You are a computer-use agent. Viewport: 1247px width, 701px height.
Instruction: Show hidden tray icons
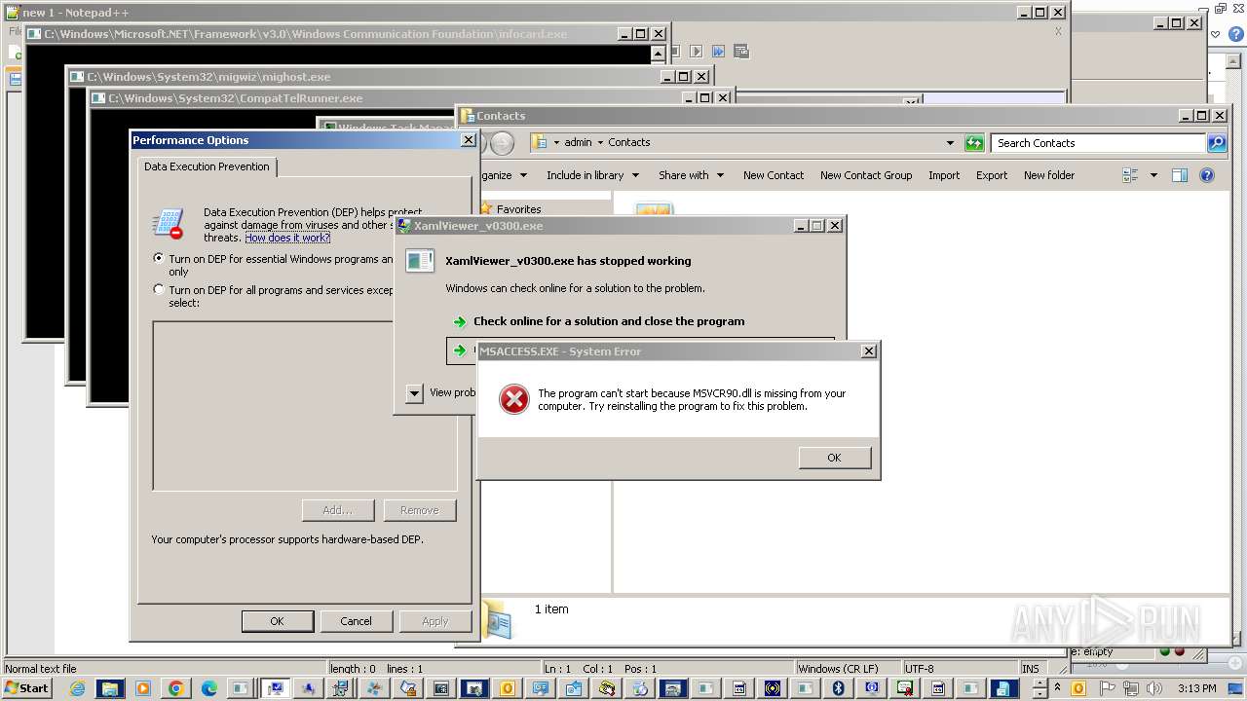tap(1057, 688)
